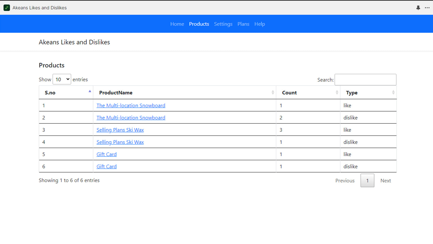Image resolution: width=433 pixels, height=244 pixels.
Task: Sort table by S.no column arrow
Action: [90, 92]
